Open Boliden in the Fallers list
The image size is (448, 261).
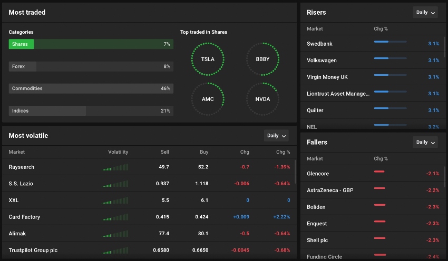click(373, 207)
